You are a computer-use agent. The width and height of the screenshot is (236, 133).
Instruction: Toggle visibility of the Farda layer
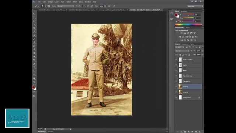click(x=176, y=65)
